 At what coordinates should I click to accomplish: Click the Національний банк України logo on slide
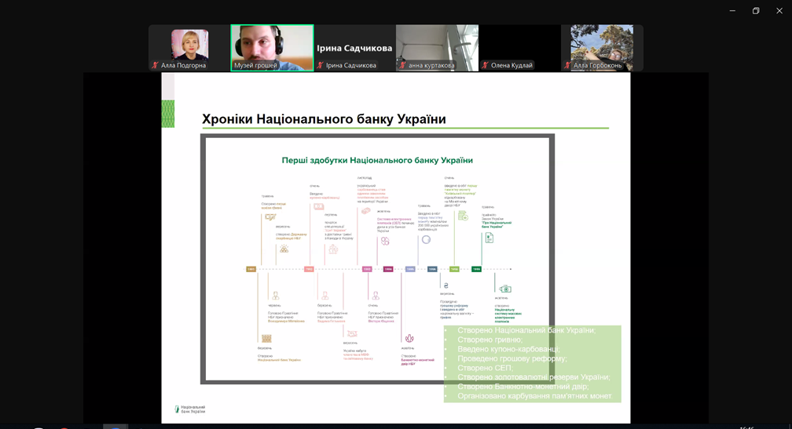[190, 409]
